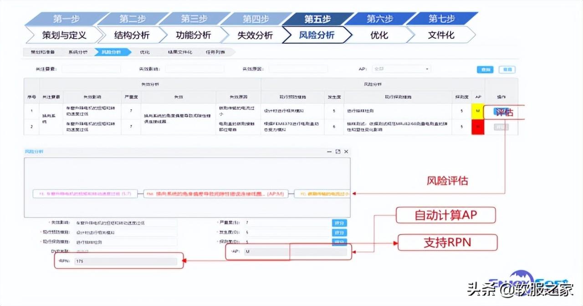Image resolution: width=583 pixels, height=306 pixels.
Task: Maximize the 风险分析 dialog window
Action: coord(337,151)
